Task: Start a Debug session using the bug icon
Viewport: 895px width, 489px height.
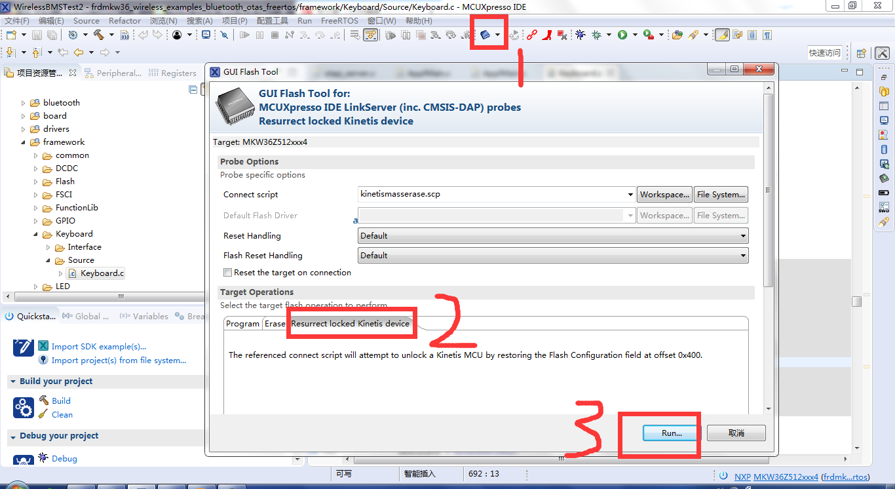Action: coord(580,34)
